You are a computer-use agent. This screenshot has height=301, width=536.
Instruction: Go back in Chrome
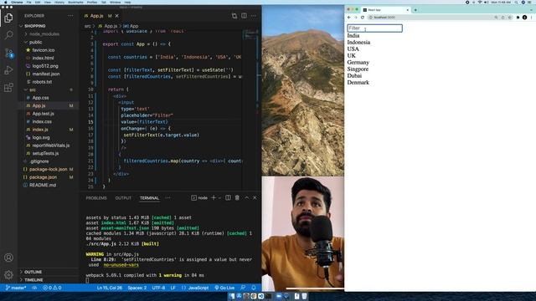point(349,18)
